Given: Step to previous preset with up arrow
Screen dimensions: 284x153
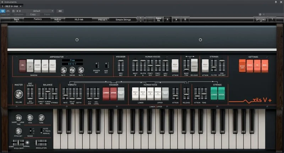Looking at the screenshot, I should pos(141,18).
